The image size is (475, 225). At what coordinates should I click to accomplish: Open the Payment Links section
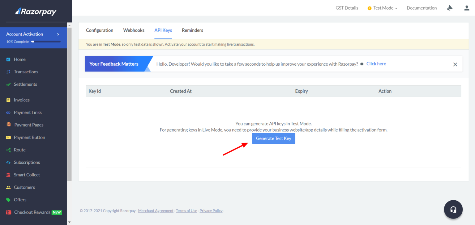pos(28,112)
